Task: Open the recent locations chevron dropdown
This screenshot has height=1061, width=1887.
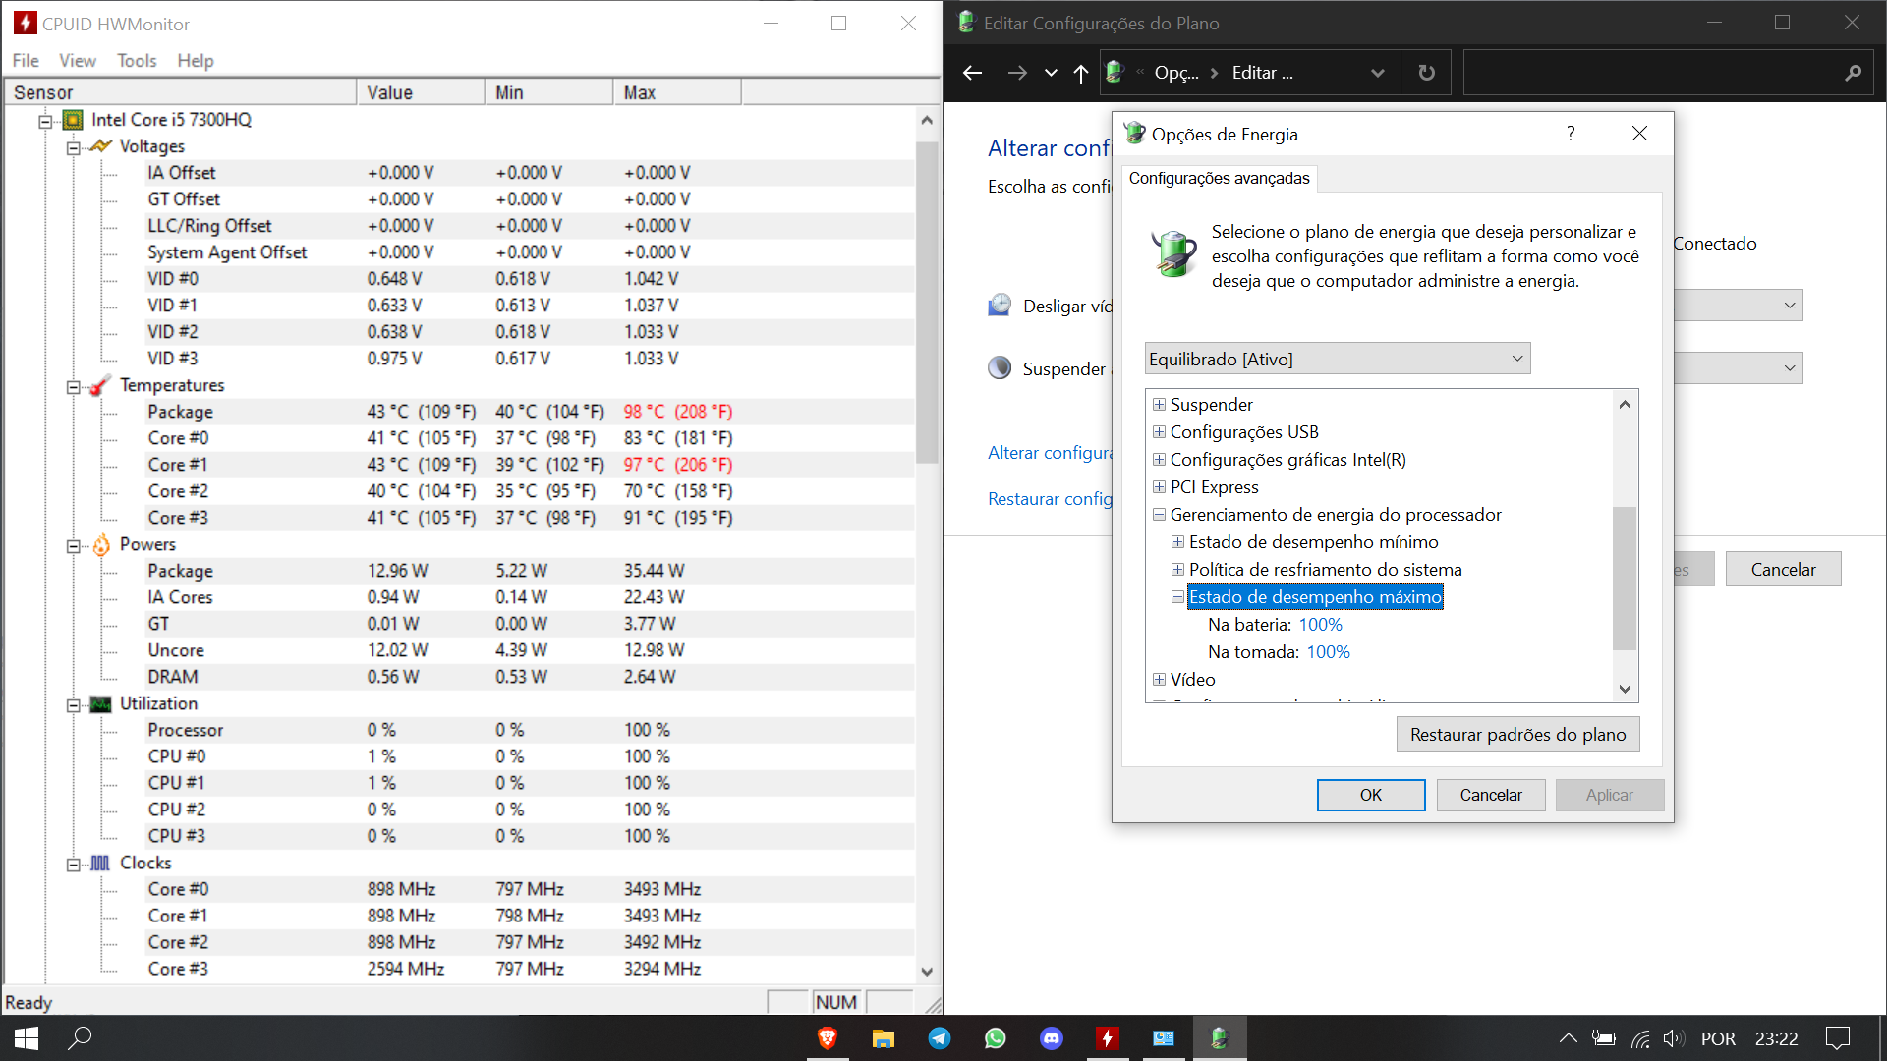Action: coord(1051,73)
